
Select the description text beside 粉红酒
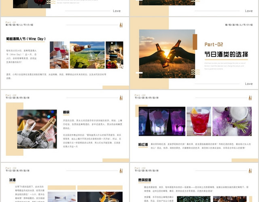201,146
